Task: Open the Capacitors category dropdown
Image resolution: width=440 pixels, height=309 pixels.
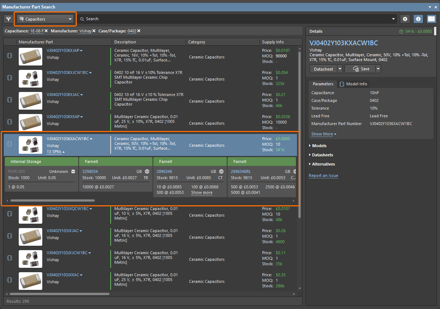Action: point(45,19)
